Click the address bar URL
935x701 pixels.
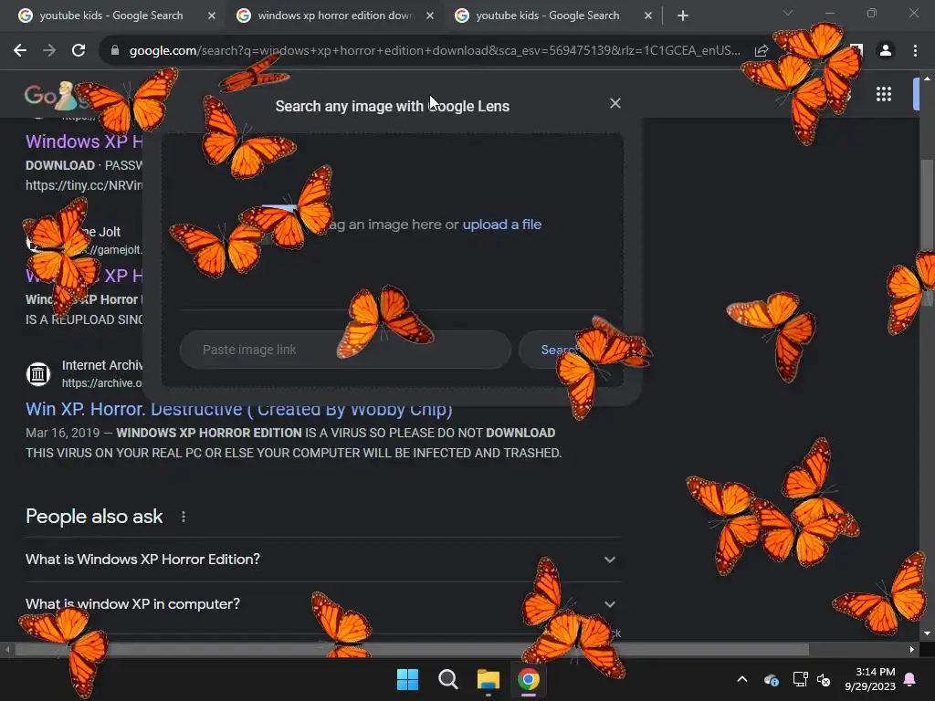(435, 51)
